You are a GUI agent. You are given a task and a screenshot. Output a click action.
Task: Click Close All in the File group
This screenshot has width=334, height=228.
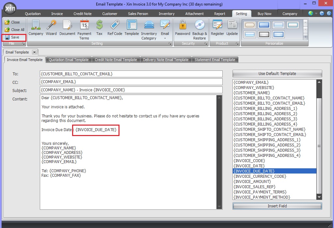(x=14, y=30)
